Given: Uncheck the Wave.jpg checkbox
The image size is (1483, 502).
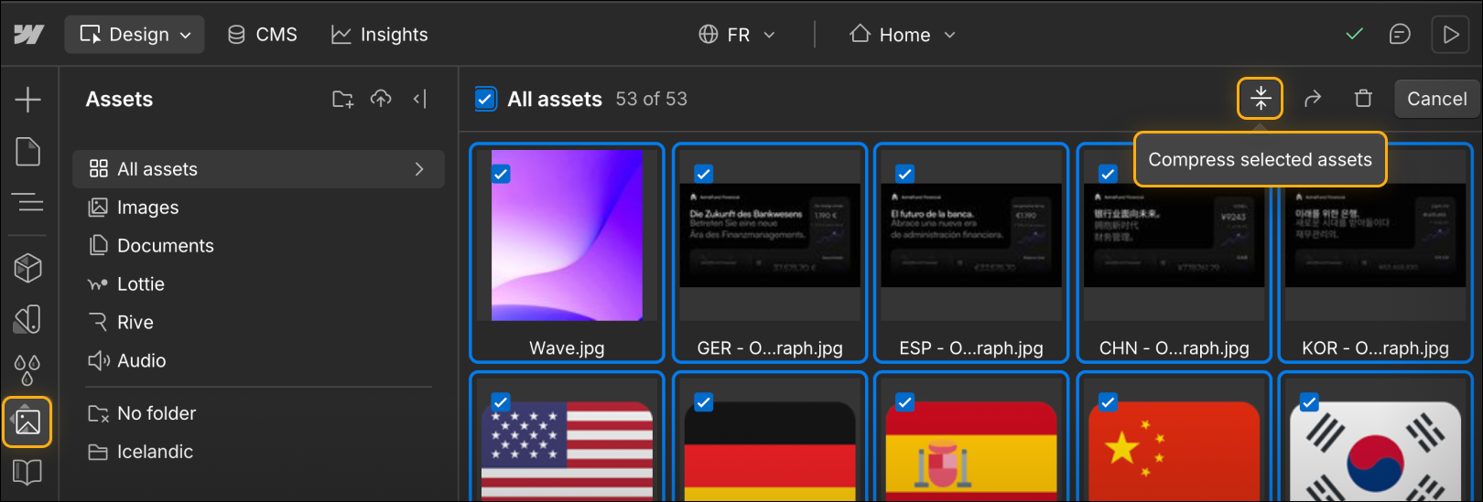Looking at the screenshot, I should point(501,174).
